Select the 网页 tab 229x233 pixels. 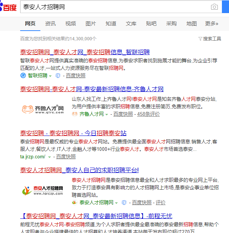[x=30, y=24]
